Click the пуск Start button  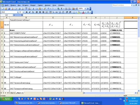pos(7,99)
